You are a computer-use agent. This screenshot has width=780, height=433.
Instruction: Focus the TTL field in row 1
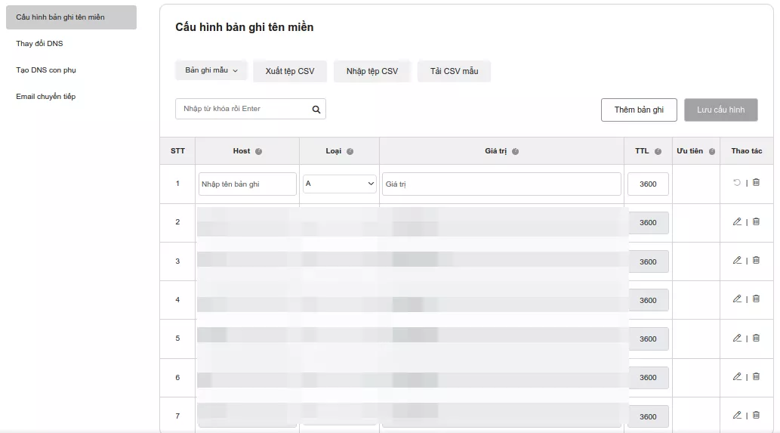(648, 184)
